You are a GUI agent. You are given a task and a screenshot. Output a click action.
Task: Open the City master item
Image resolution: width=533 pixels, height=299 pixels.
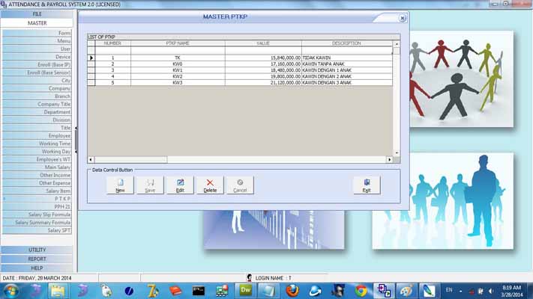(x=37, y=80)
